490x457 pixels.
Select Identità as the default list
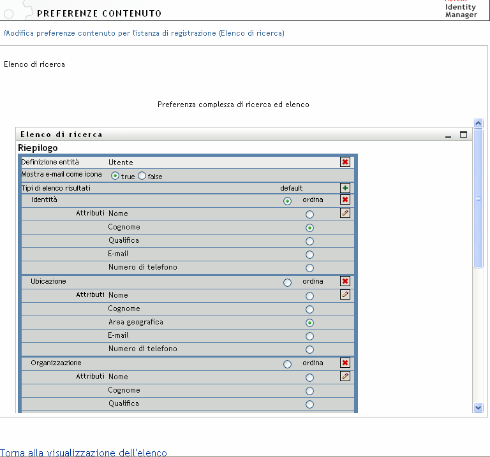(287, 201)
